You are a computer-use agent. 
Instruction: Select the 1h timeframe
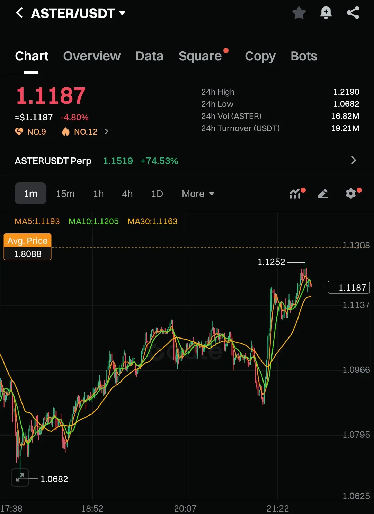tap(98, 194)
